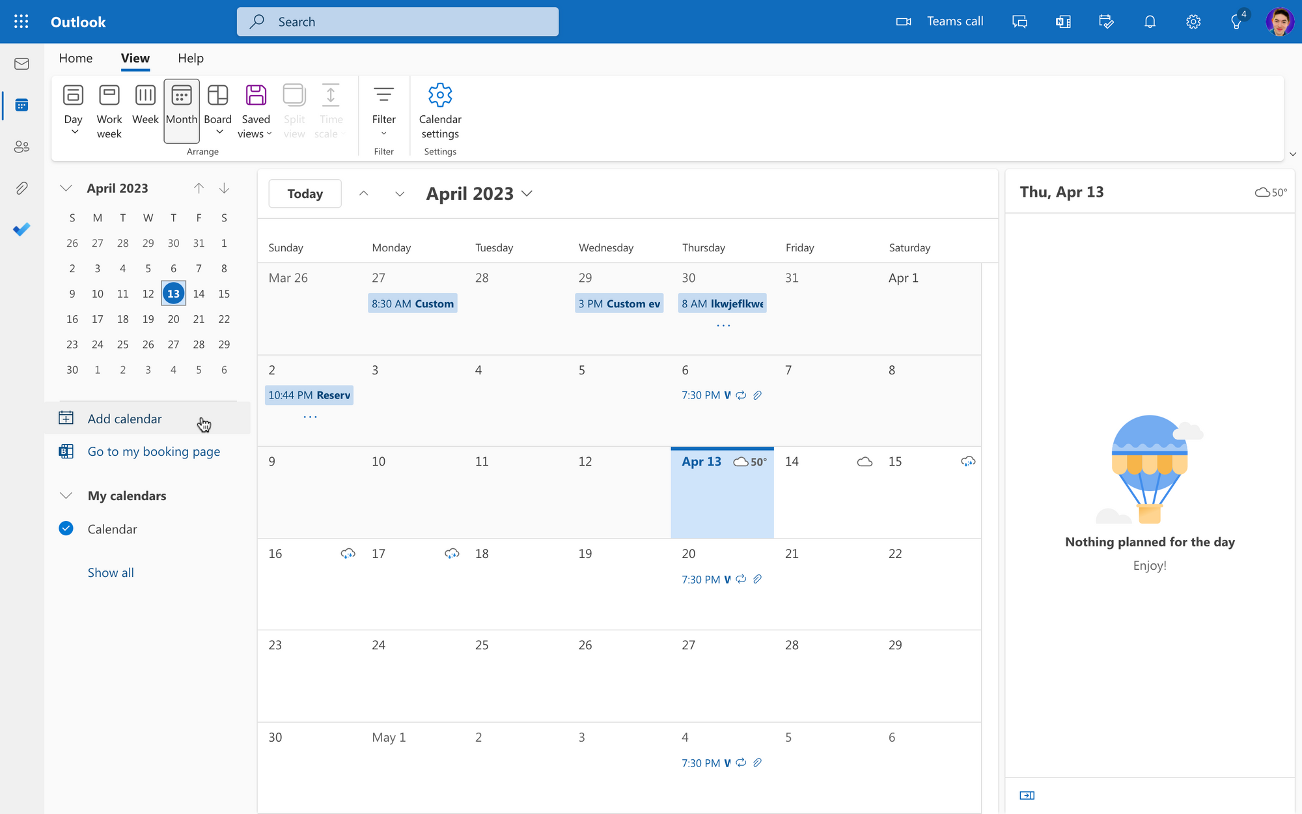The width and height of the screenshot is (1302, 814).
Task: Click the Help menu tab
Action: click(190, 58)
